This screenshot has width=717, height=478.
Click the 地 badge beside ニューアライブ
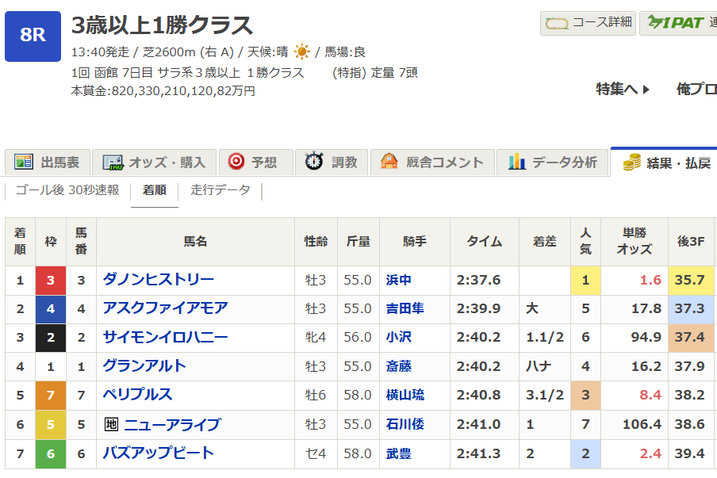coord(111,425)
